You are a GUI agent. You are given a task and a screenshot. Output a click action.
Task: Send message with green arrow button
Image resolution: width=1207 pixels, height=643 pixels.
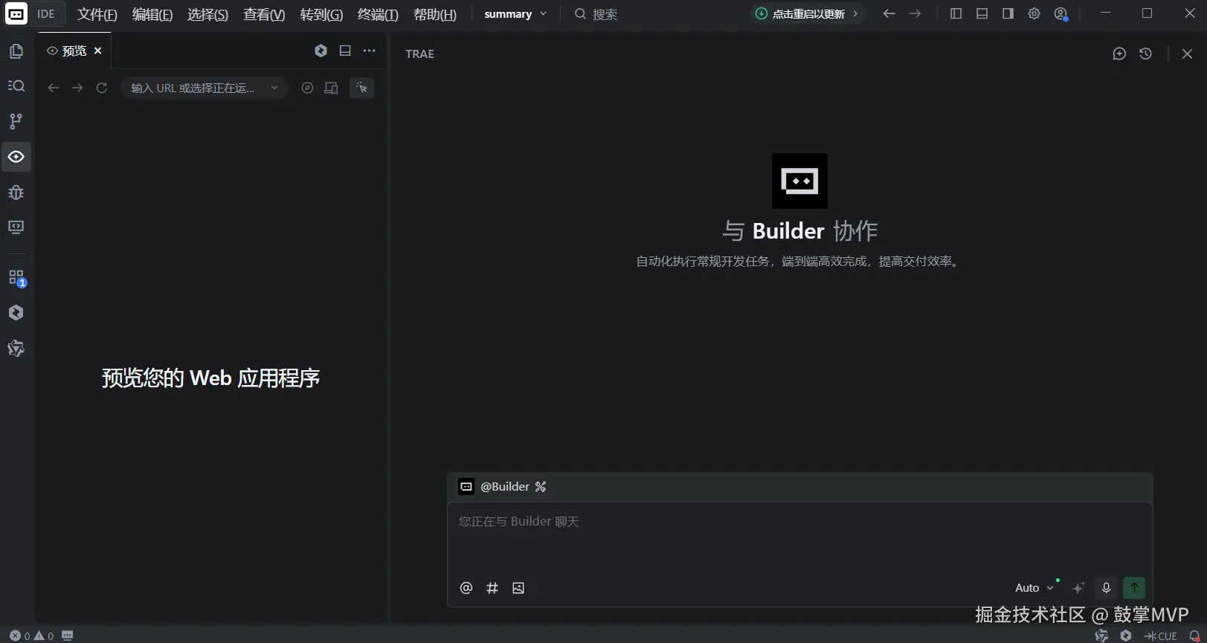coord(1134,588)
